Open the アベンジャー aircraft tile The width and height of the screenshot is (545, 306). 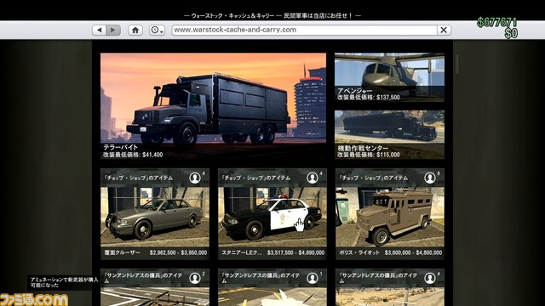tap(389, 77)
